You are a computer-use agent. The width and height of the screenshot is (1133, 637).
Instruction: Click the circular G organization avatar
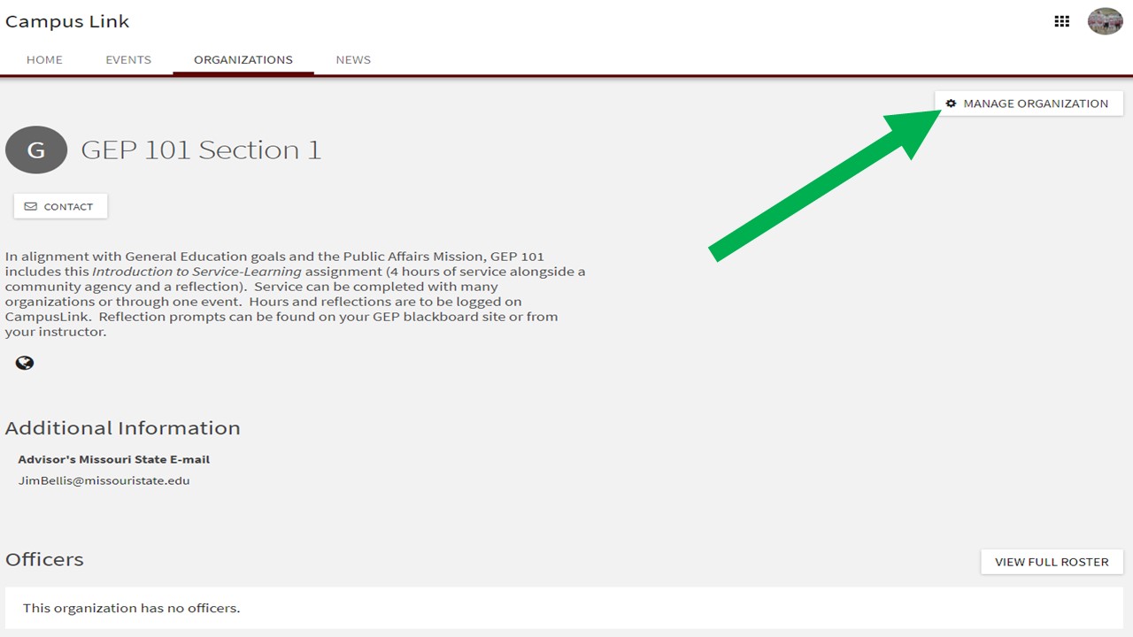tap(36, 150)
